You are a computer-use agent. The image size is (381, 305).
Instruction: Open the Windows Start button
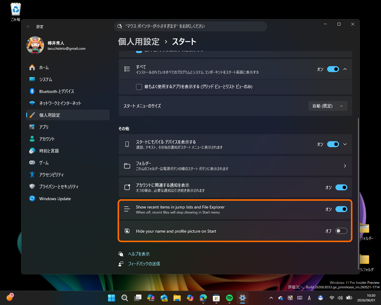click(x=111, y=298)
